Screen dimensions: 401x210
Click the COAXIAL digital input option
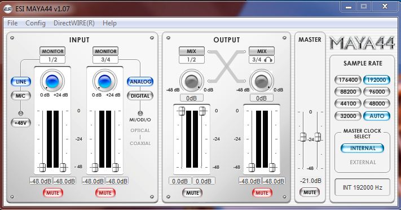(x=140, y=143)
